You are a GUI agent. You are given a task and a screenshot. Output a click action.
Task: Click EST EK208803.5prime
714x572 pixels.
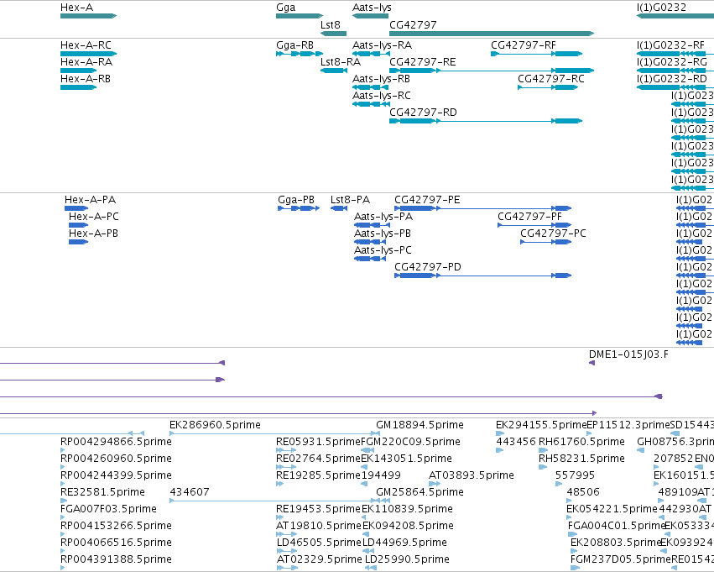575,552
